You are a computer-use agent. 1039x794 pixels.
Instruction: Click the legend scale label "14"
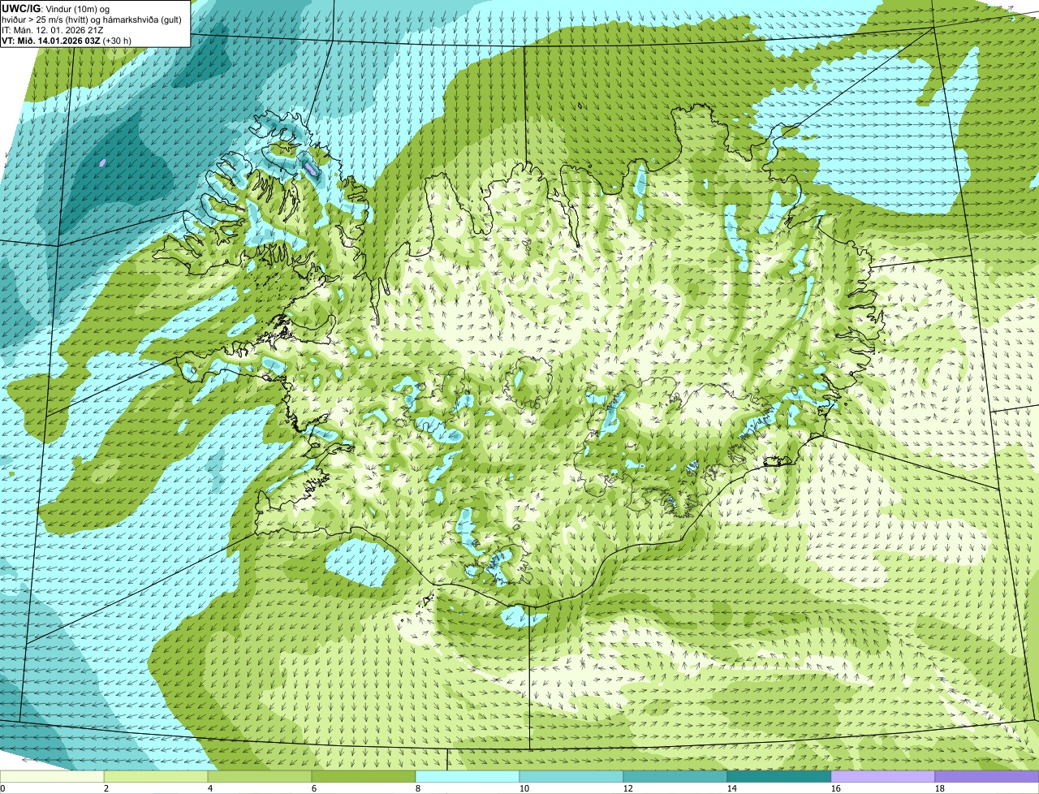coord(732,788)
